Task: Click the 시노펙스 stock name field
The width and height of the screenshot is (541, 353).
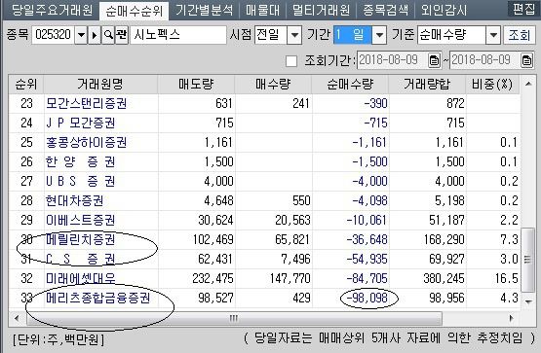Action: (x=178, y=35)
